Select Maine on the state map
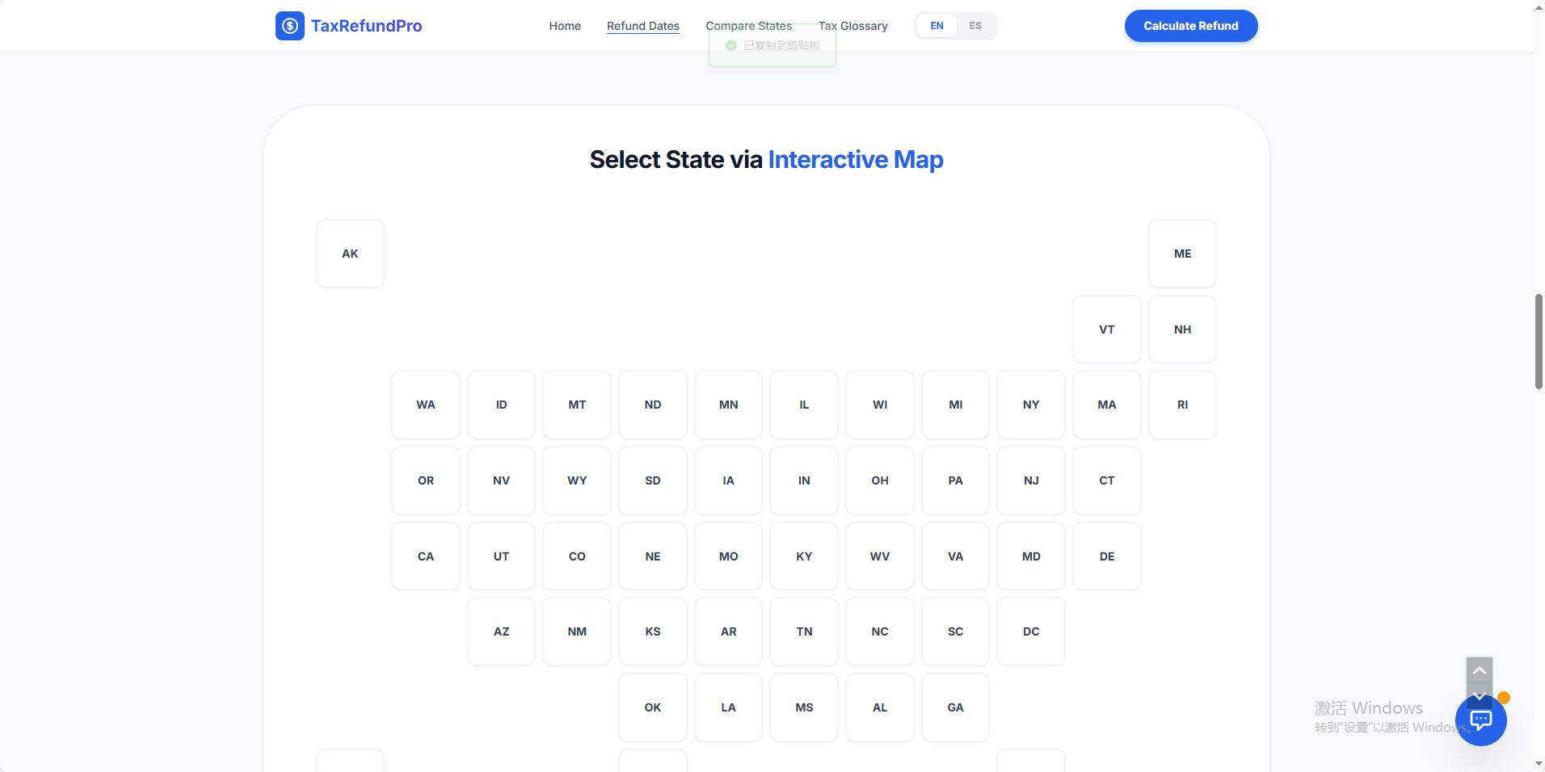 tap(1182, 253)
